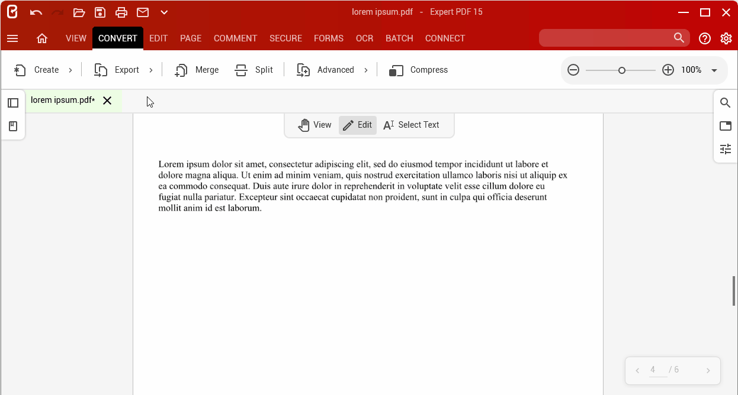Viewport: 738px width, 395px height.
Task: Open find panel magnifier on right sidebar
Action: (726, 103)
